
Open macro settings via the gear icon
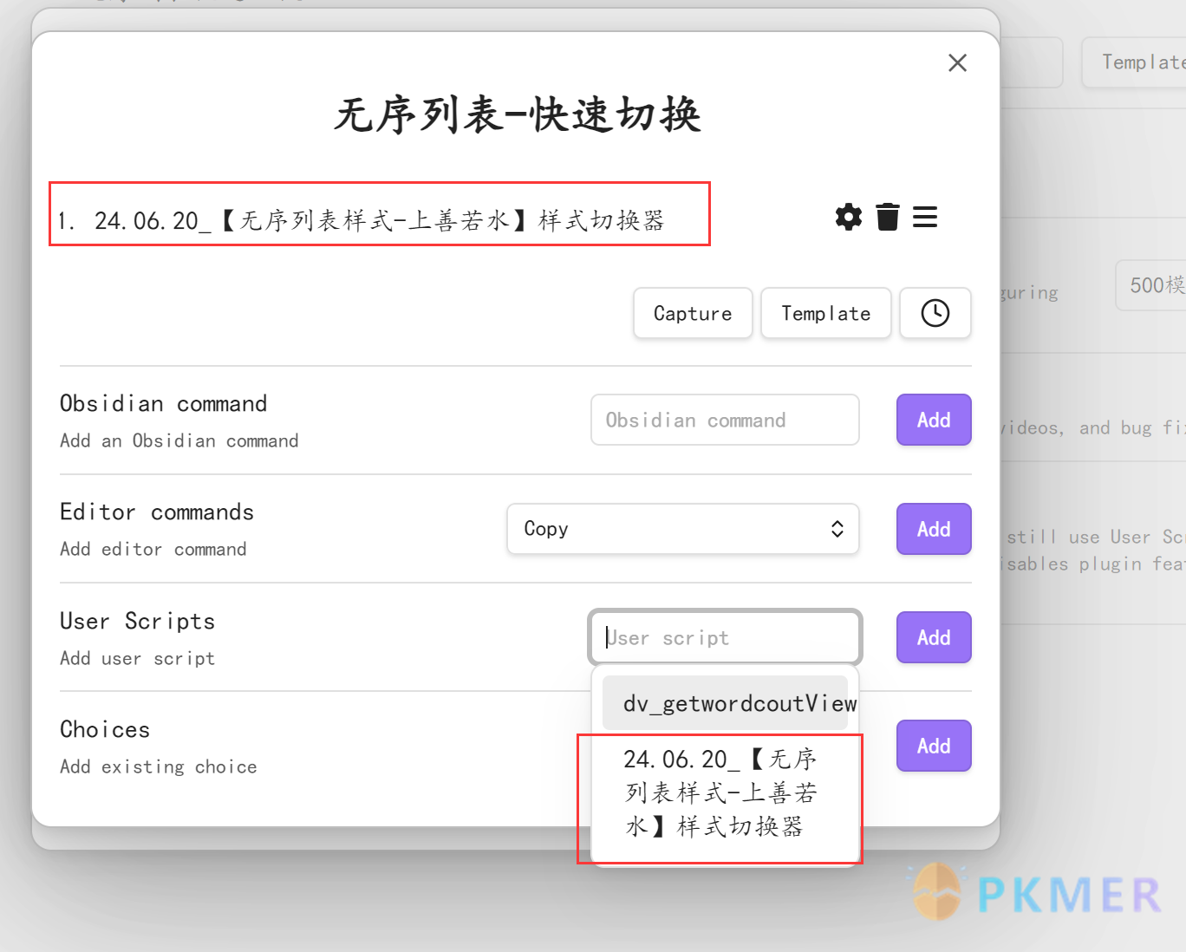[x=848, y=217]
